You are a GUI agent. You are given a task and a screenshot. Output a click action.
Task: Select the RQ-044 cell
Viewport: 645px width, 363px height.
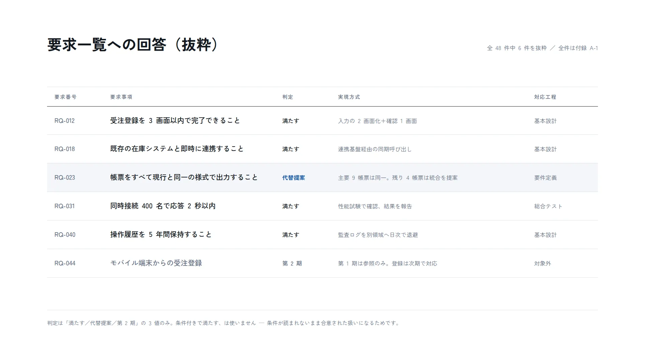(65, 263)
